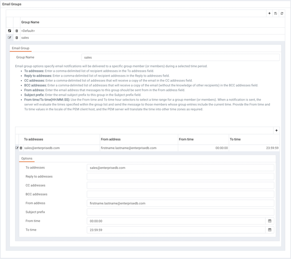Edit the From time field 00:00:00
The image size is (291, 259).
(176, 221)
